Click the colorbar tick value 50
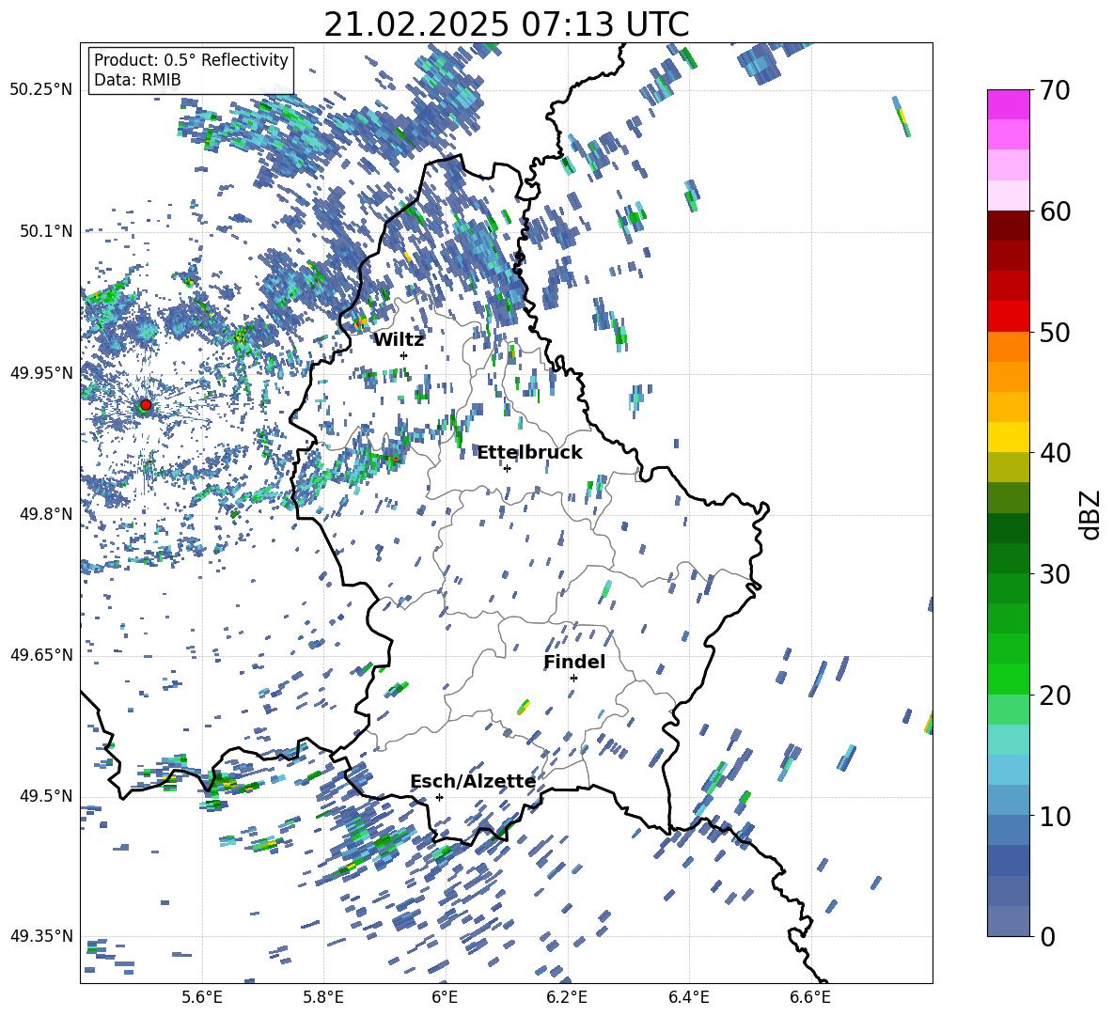Screen dimensions: 1113x1016 (1055, 332)
